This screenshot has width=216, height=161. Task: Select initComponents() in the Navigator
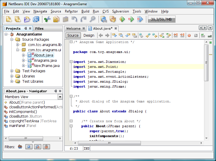coord(23,112)
